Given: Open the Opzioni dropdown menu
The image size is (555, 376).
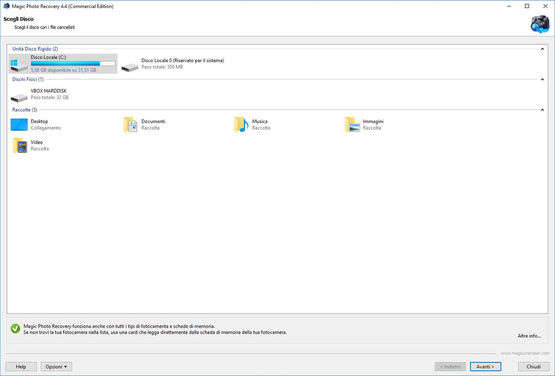Looking at the screenshot, I should (56, 367).
